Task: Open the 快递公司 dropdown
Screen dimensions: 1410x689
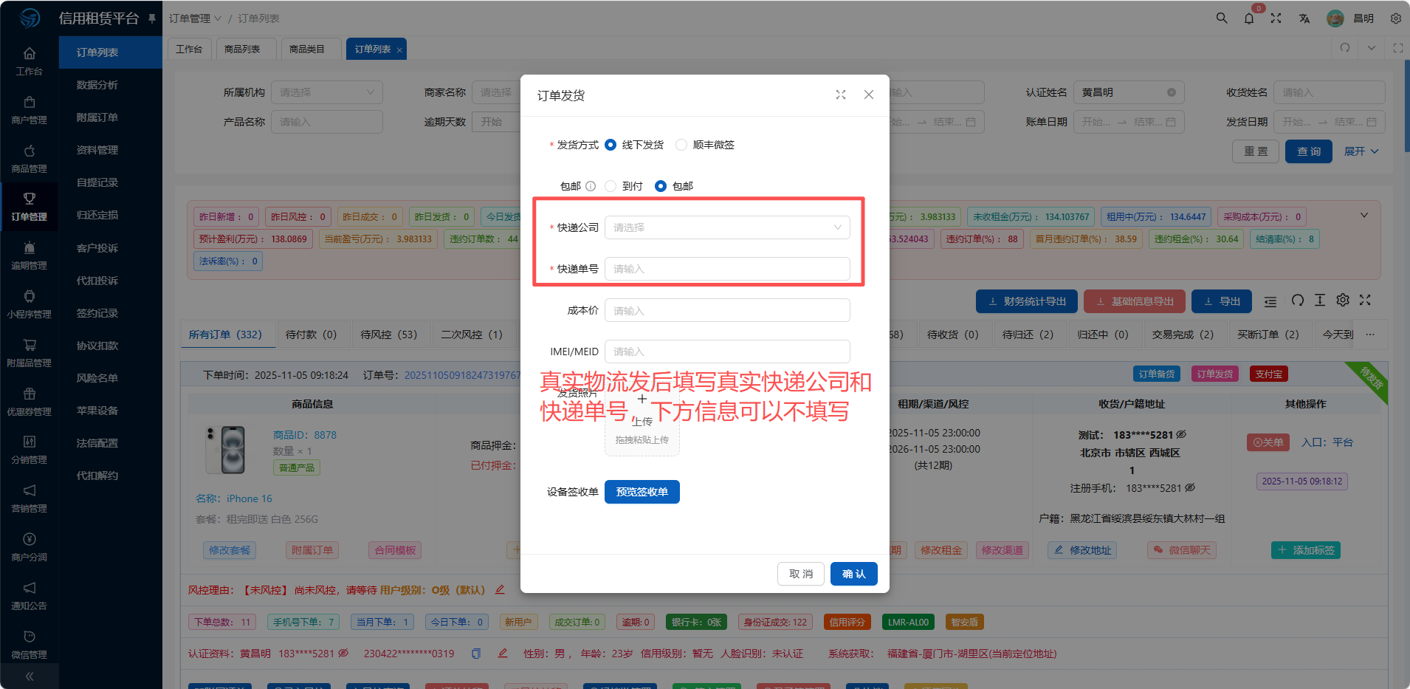Action: [x=726, y=227]
